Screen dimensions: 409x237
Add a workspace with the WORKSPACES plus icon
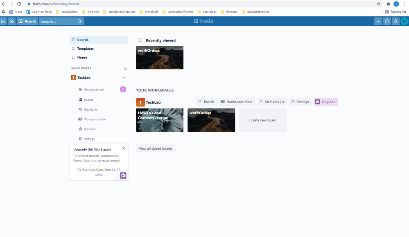tap(125, 69)
